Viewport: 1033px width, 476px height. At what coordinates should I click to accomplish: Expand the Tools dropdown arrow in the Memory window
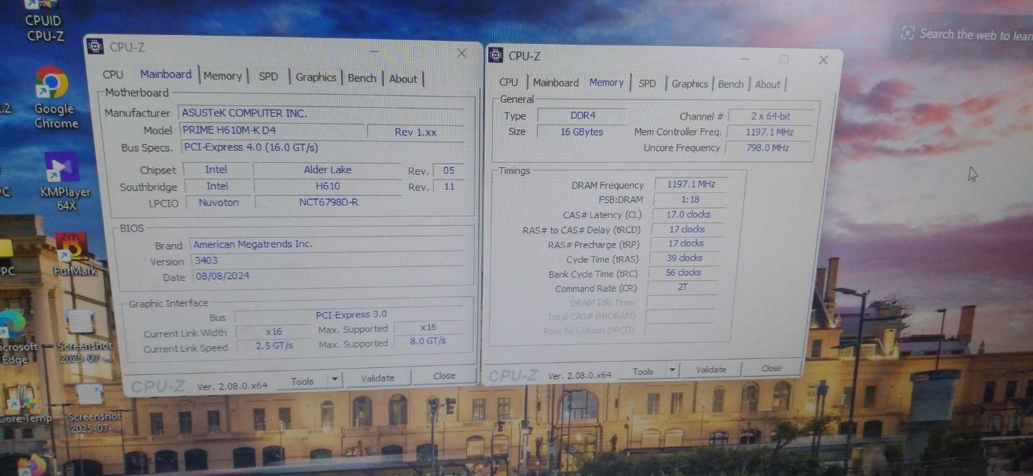click(673, 371)
